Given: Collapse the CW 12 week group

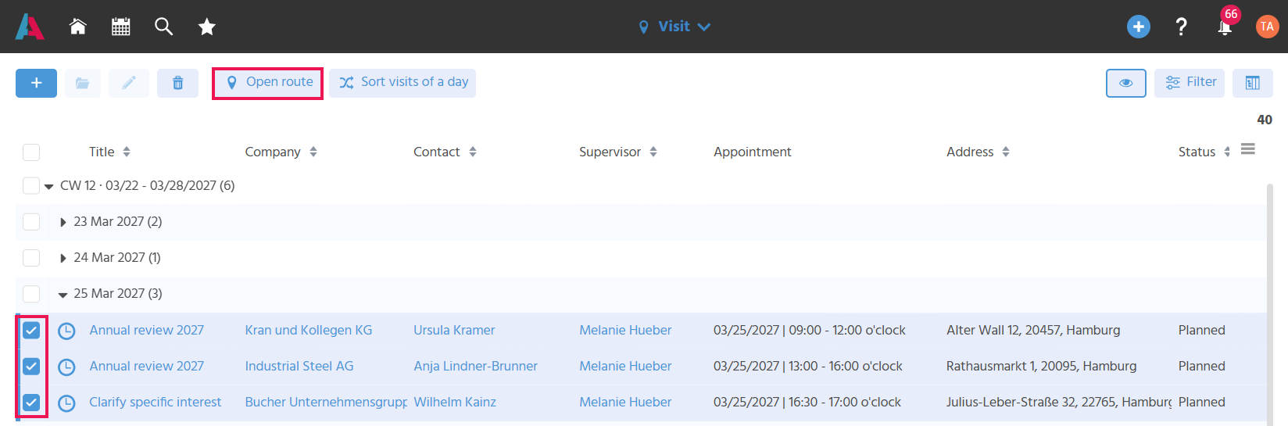Looking at the screenshot, I should pyautogui.click(x=49, y=187).
